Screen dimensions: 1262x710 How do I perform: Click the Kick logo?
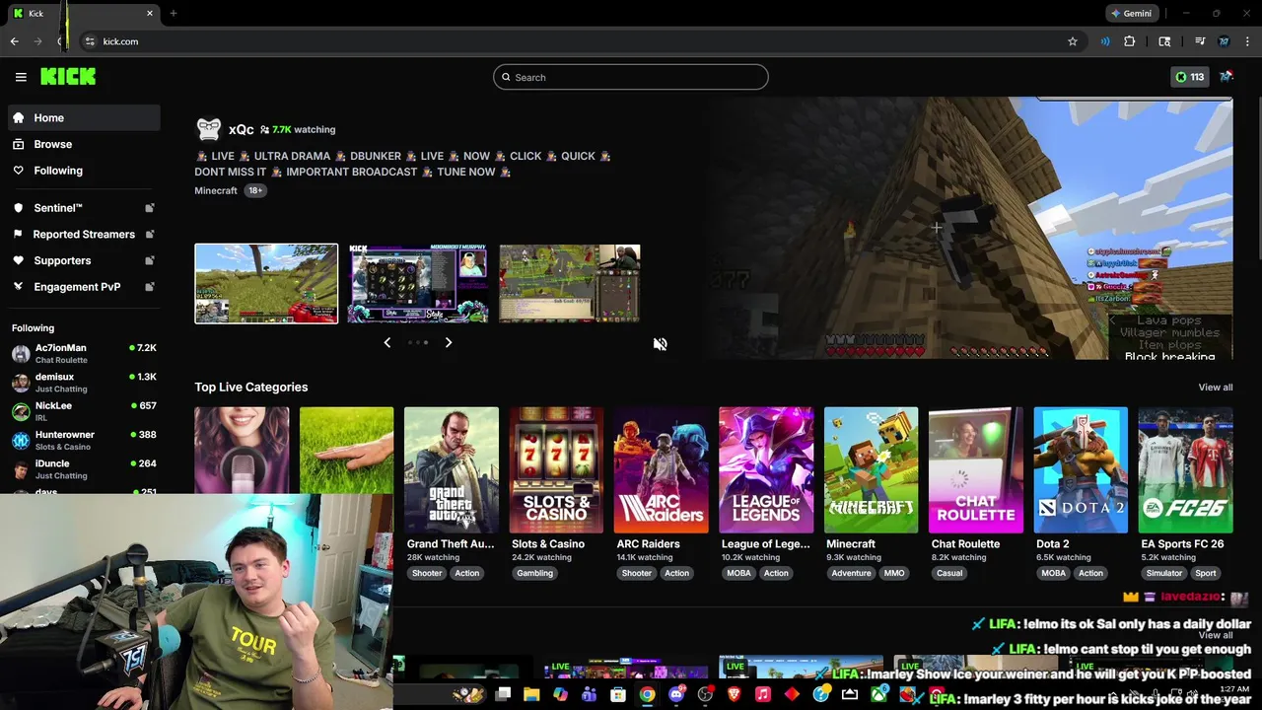tap(68, 77)
